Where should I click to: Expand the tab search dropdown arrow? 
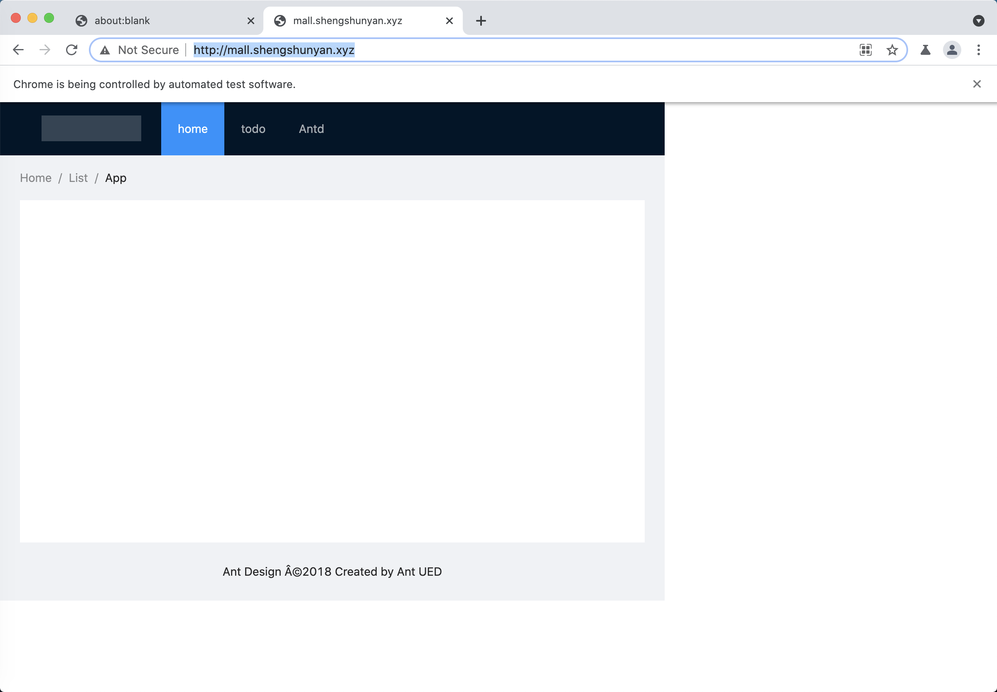(x=978, y=20)
